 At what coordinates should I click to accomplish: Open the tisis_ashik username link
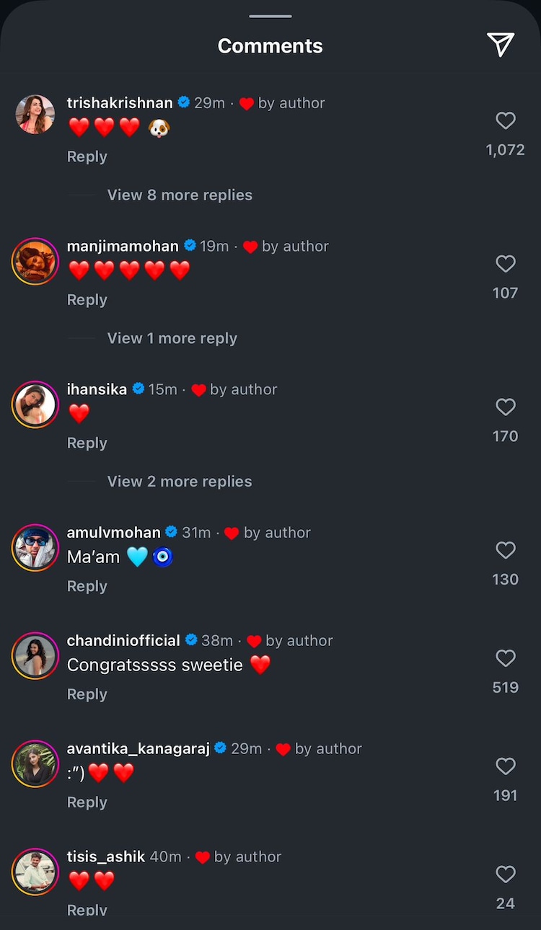(106, 856)
